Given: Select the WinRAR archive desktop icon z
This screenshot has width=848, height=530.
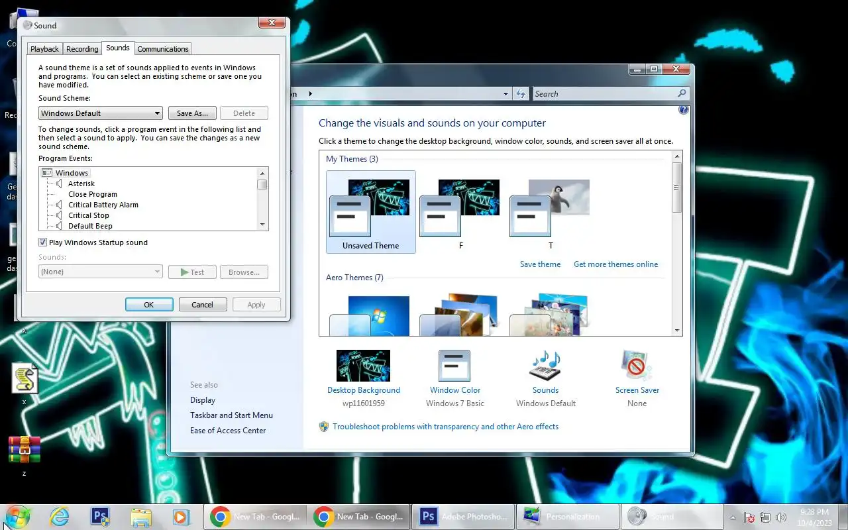Looking at the screenshot, I should pyautogui.click(x=25, y=449).
